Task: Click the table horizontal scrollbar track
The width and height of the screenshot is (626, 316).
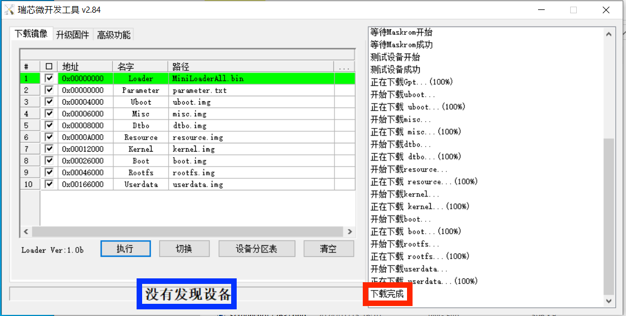Action: click(x=187, y=232)
